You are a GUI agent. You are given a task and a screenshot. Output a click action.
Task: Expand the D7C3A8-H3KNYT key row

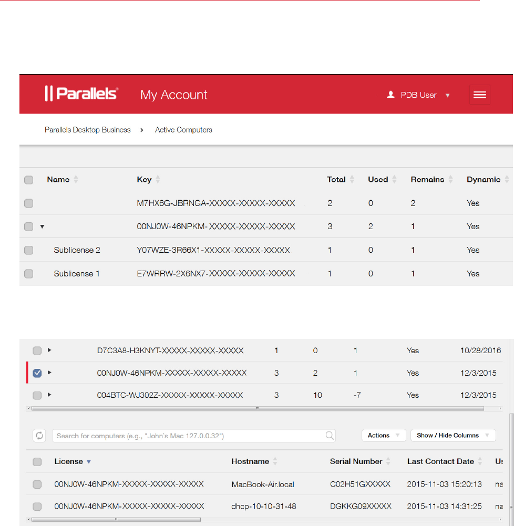pyautogui.click(x=49, y=350)
